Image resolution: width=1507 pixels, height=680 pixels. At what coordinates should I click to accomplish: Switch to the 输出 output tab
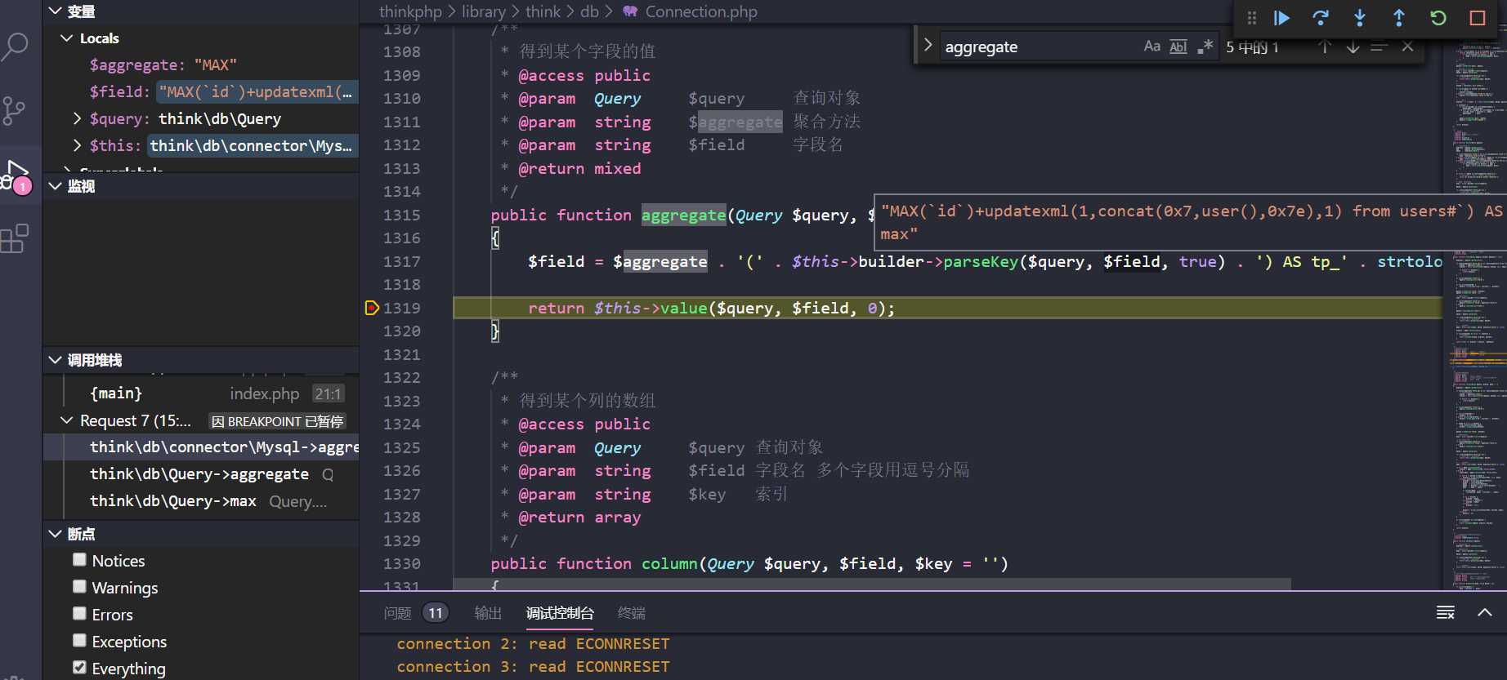tap(488, 613)
